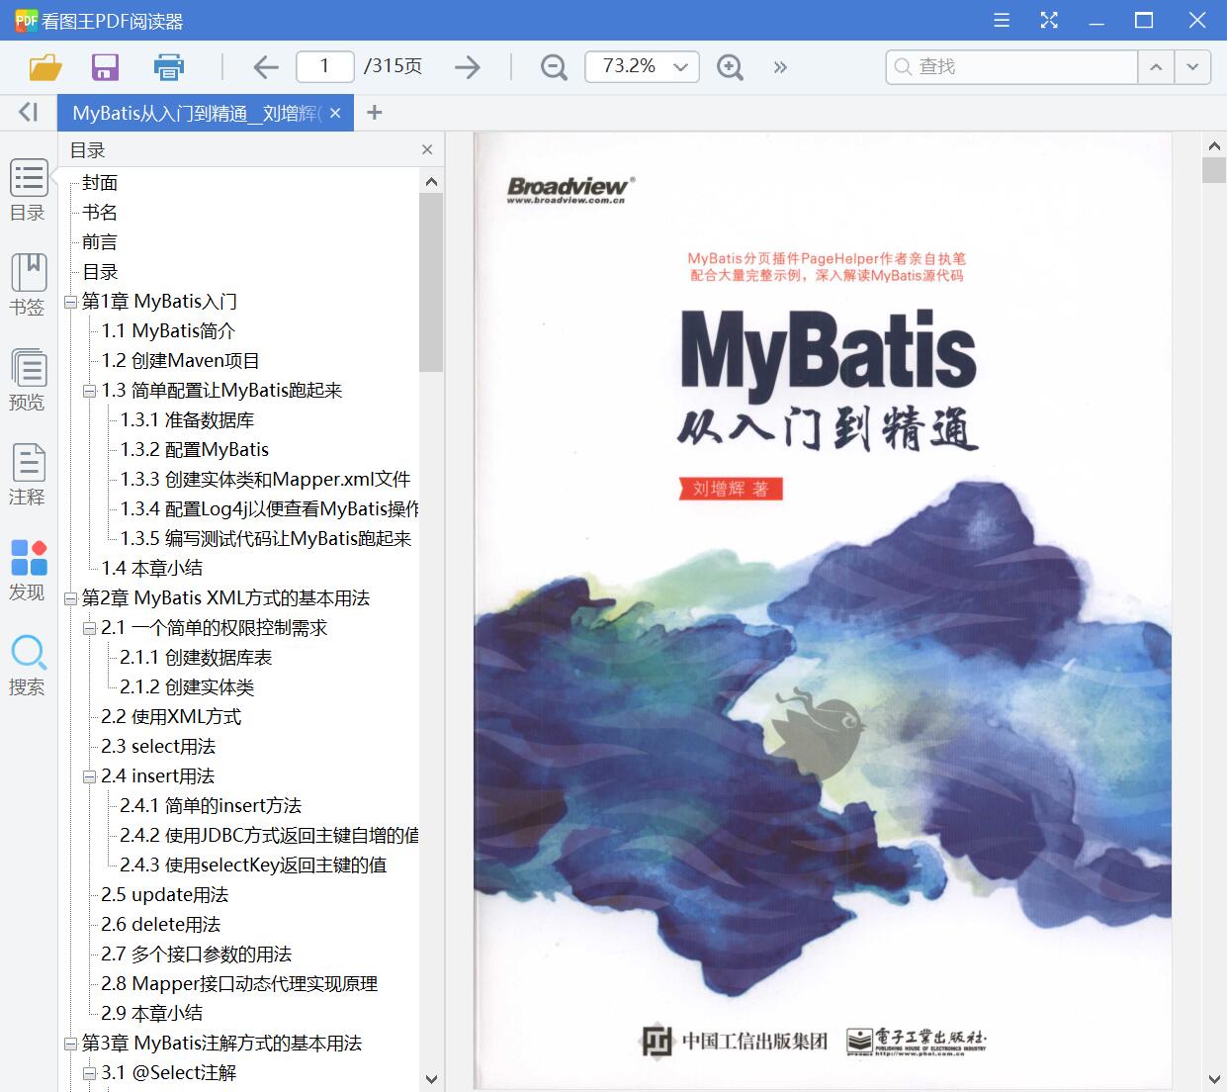
Task: Find previous match with up chevron
Action: click(x=1155, y=67)
